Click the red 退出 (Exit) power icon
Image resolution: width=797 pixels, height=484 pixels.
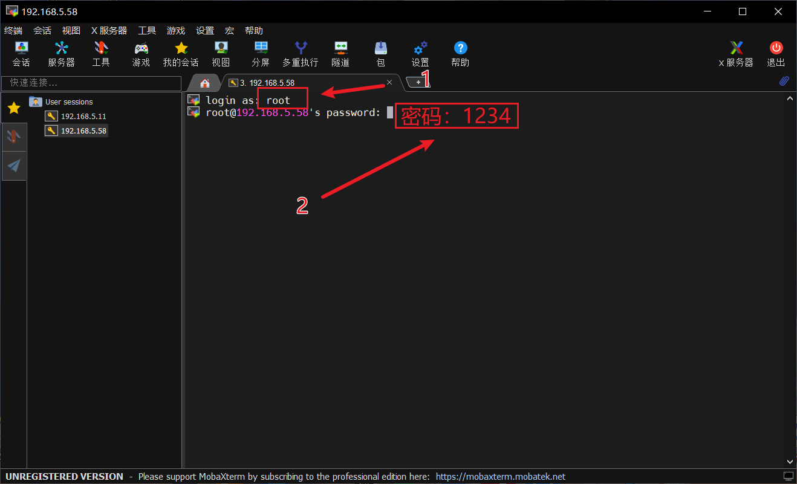[776, 54]
